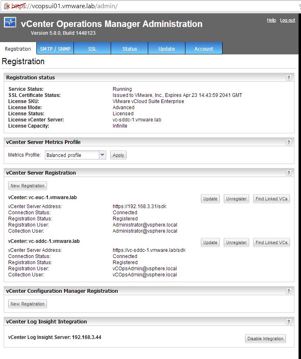Click the License Status value Licensed
301x359 pixels.
coord(123,114)
